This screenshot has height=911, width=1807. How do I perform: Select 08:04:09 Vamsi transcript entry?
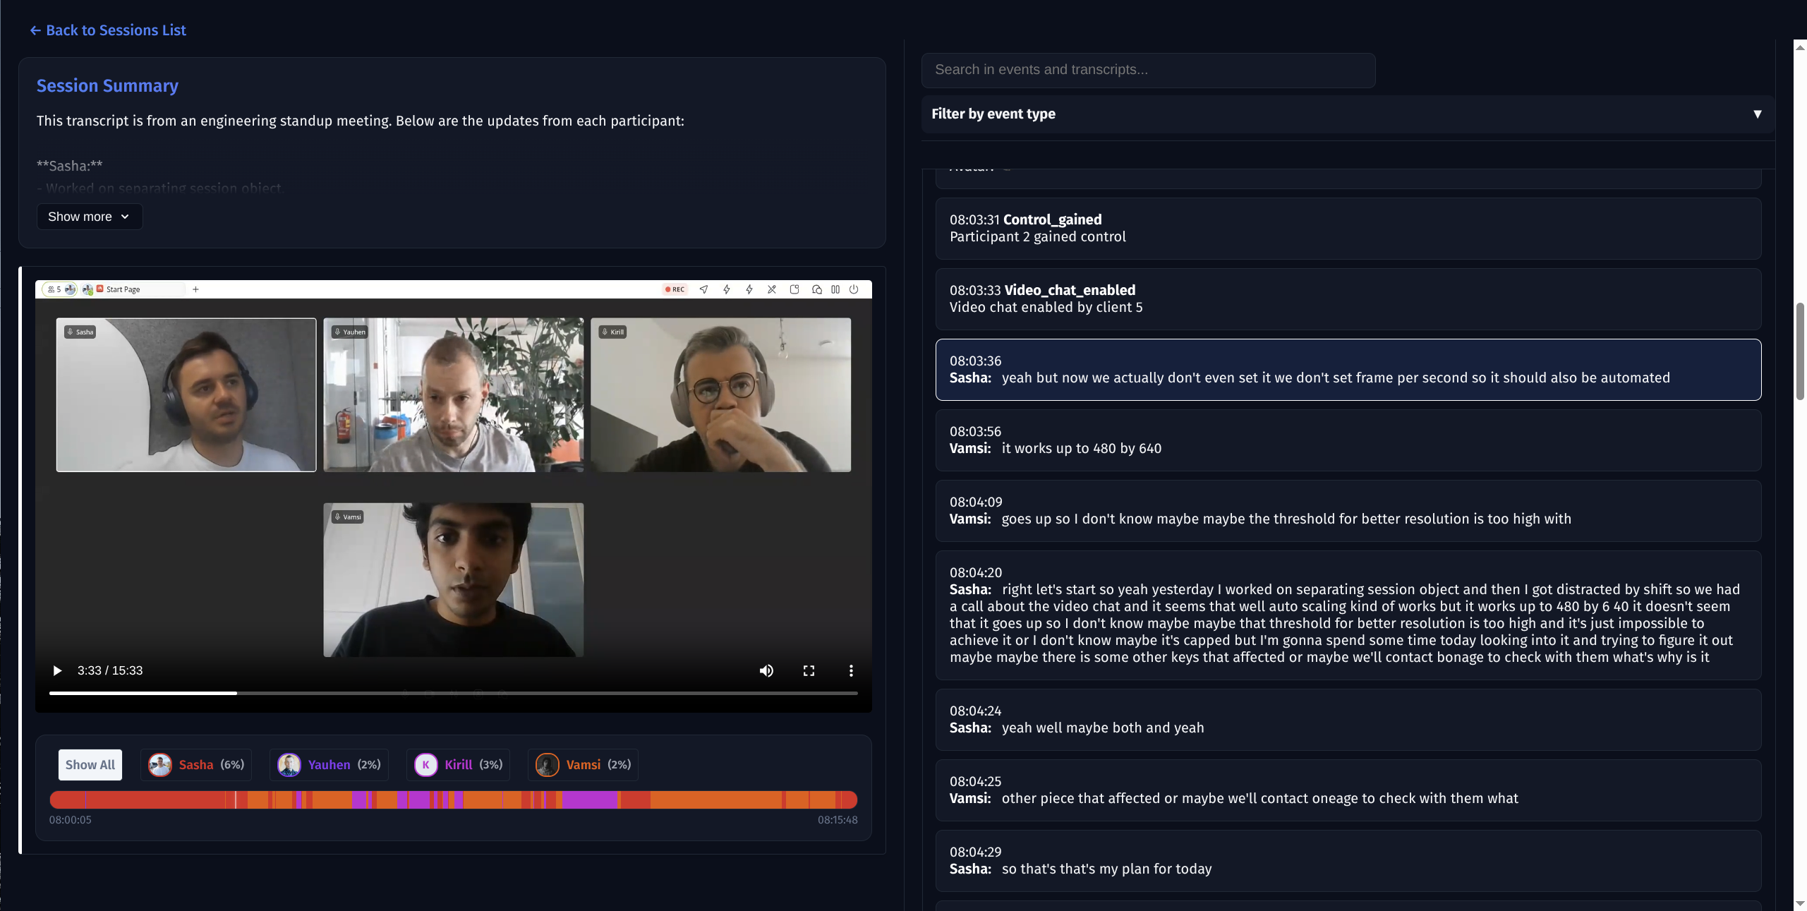[1348, 511]
